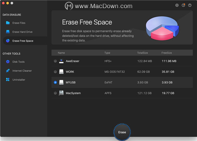Switch to Erase Files section

pos(19,23)
